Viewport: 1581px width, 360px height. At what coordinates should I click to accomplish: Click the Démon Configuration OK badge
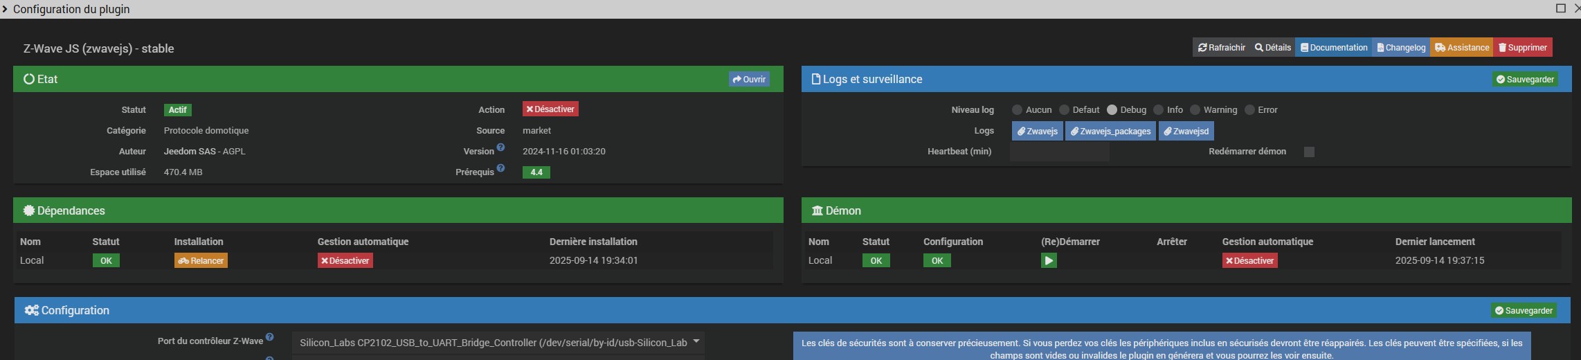937,260
